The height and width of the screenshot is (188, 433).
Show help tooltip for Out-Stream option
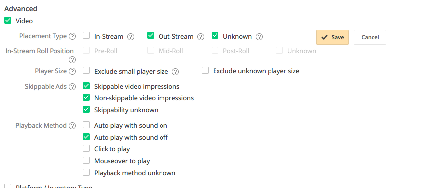pyautogui.click(x=201, y=37)
